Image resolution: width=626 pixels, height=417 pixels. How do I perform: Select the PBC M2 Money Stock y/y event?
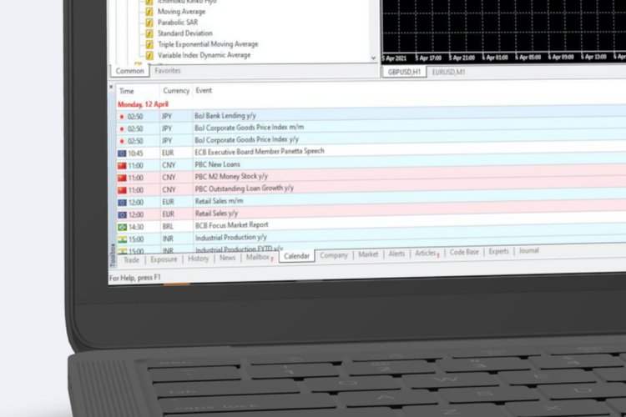231,177
